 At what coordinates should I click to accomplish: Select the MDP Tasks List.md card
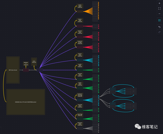click(x=13, y=70)
